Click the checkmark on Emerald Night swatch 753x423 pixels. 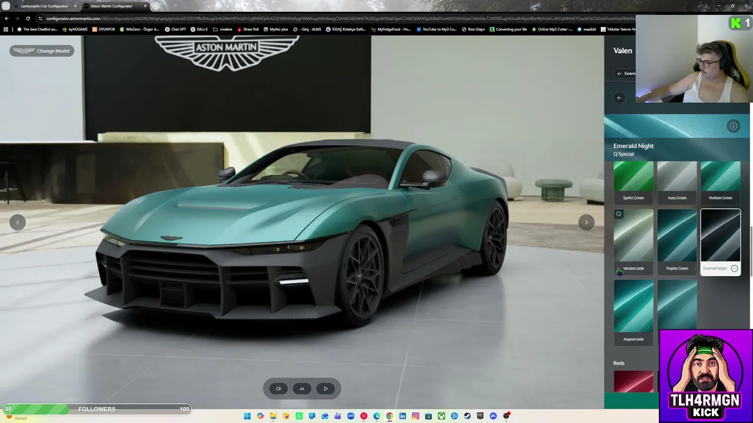pos(734,268)
